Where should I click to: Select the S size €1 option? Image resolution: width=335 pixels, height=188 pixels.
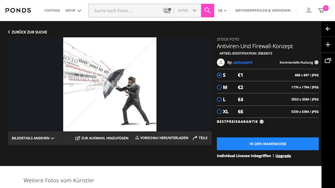click(x=219, y=75)
